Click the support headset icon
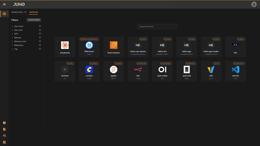This screenshot has width=260, height=146. pos(4,136)
